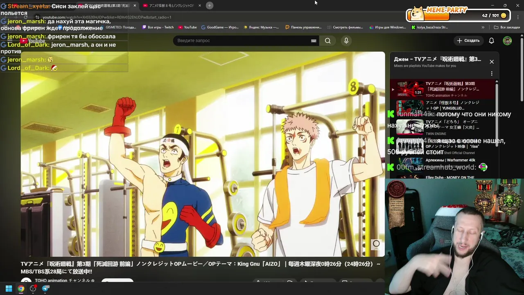Open the YouTube bookmark in bookmarks bar
Viewport: 524px width, 295px height.
click(x=187, y=27)
